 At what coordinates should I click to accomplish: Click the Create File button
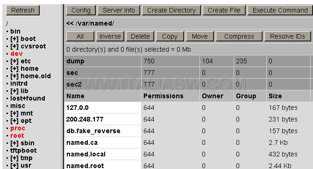(x=224, y=10)
